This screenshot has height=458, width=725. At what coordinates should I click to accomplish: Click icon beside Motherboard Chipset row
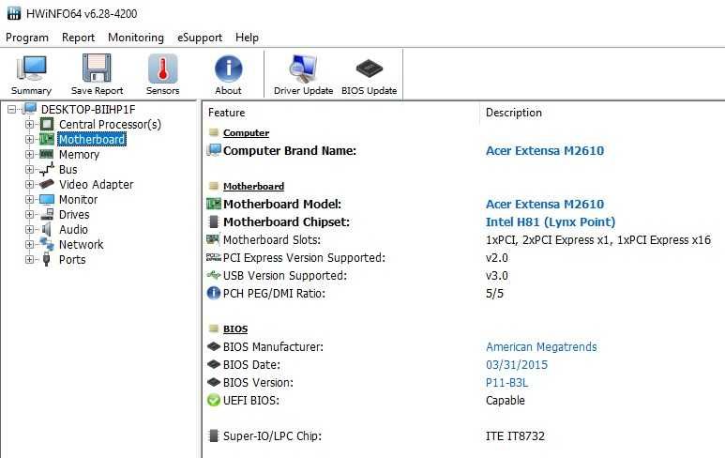(213, 221)
